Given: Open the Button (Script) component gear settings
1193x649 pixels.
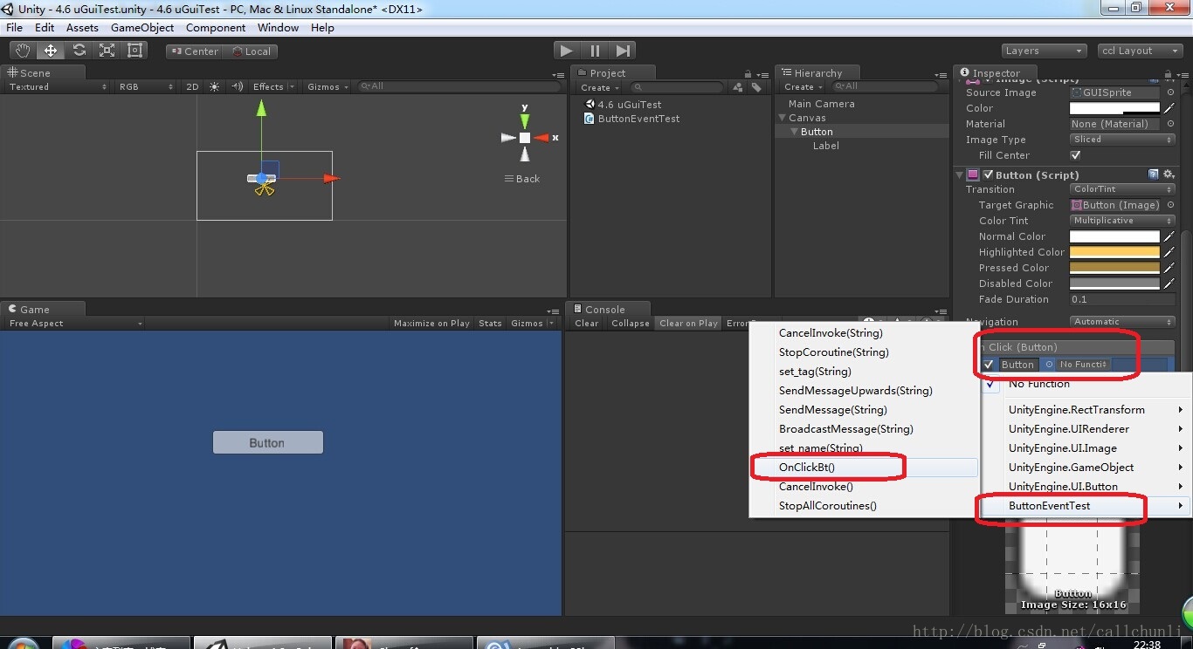Looking at the screenshot, I should [x=1168, y=174].
